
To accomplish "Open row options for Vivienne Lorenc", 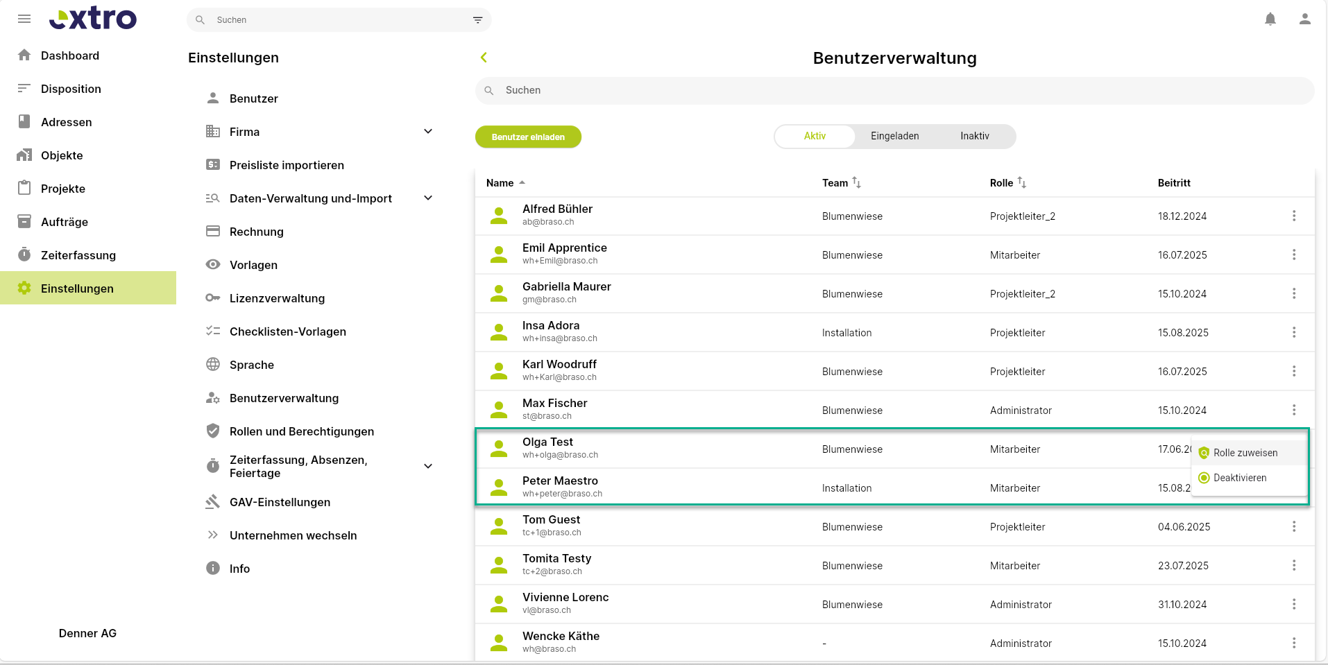I will (1294, 604).
